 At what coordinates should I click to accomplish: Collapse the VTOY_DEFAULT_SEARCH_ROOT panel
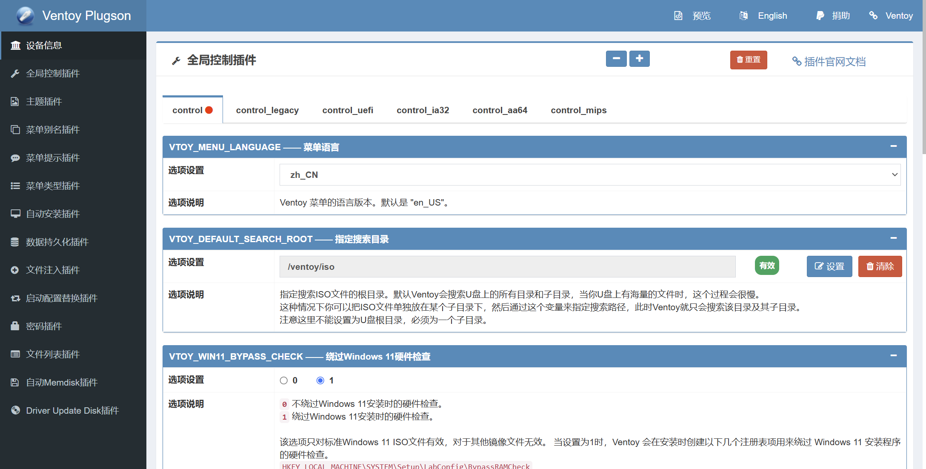coord(894,238)
